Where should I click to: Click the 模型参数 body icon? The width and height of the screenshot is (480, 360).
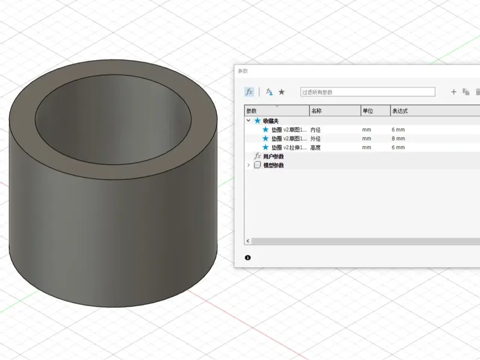coord(257,165)
